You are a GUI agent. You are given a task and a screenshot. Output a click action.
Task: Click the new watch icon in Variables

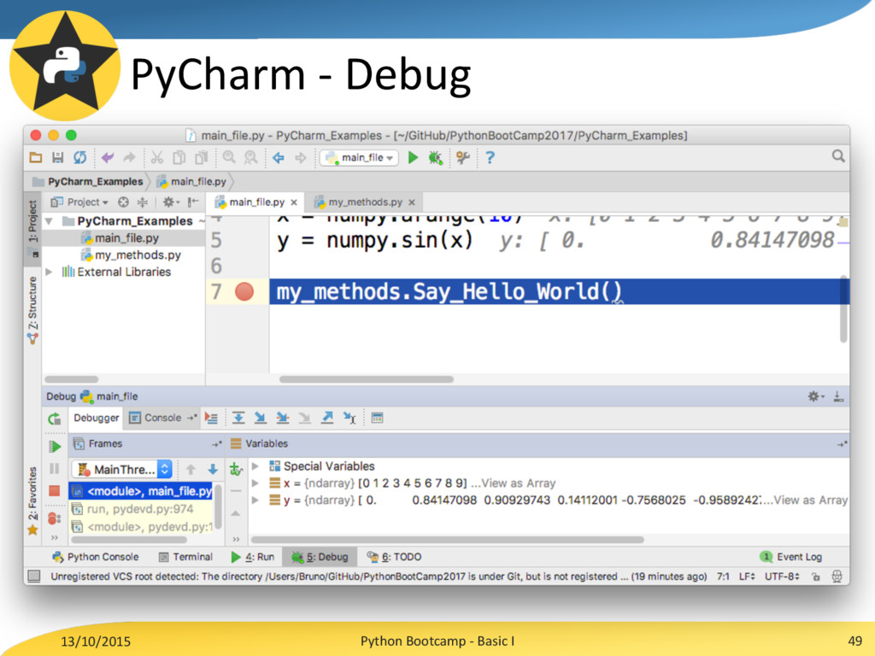click(x=236, y=470)
